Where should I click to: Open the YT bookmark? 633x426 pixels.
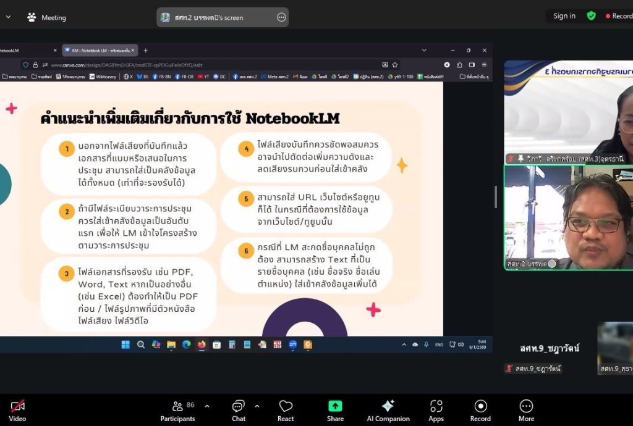point(203,77)
